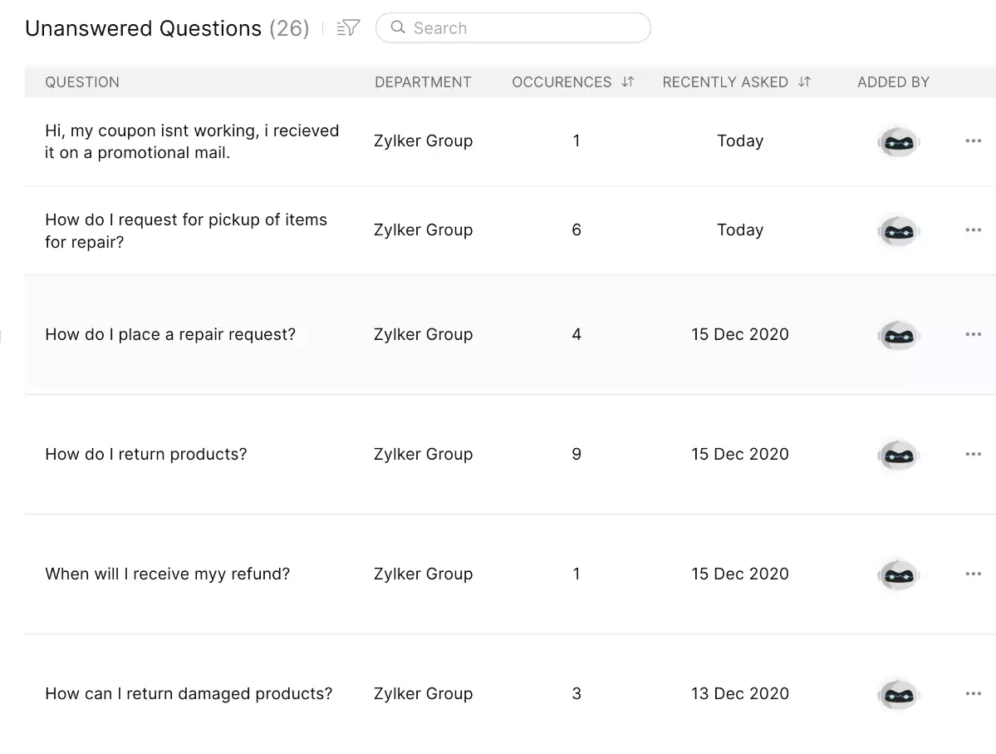The image size is (996, 754).
Task: Open question 'How do I return products?'
Action: tap(146, 455)
